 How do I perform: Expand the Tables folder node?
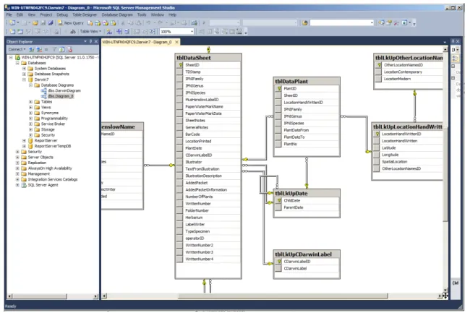(x=30, y=102)
